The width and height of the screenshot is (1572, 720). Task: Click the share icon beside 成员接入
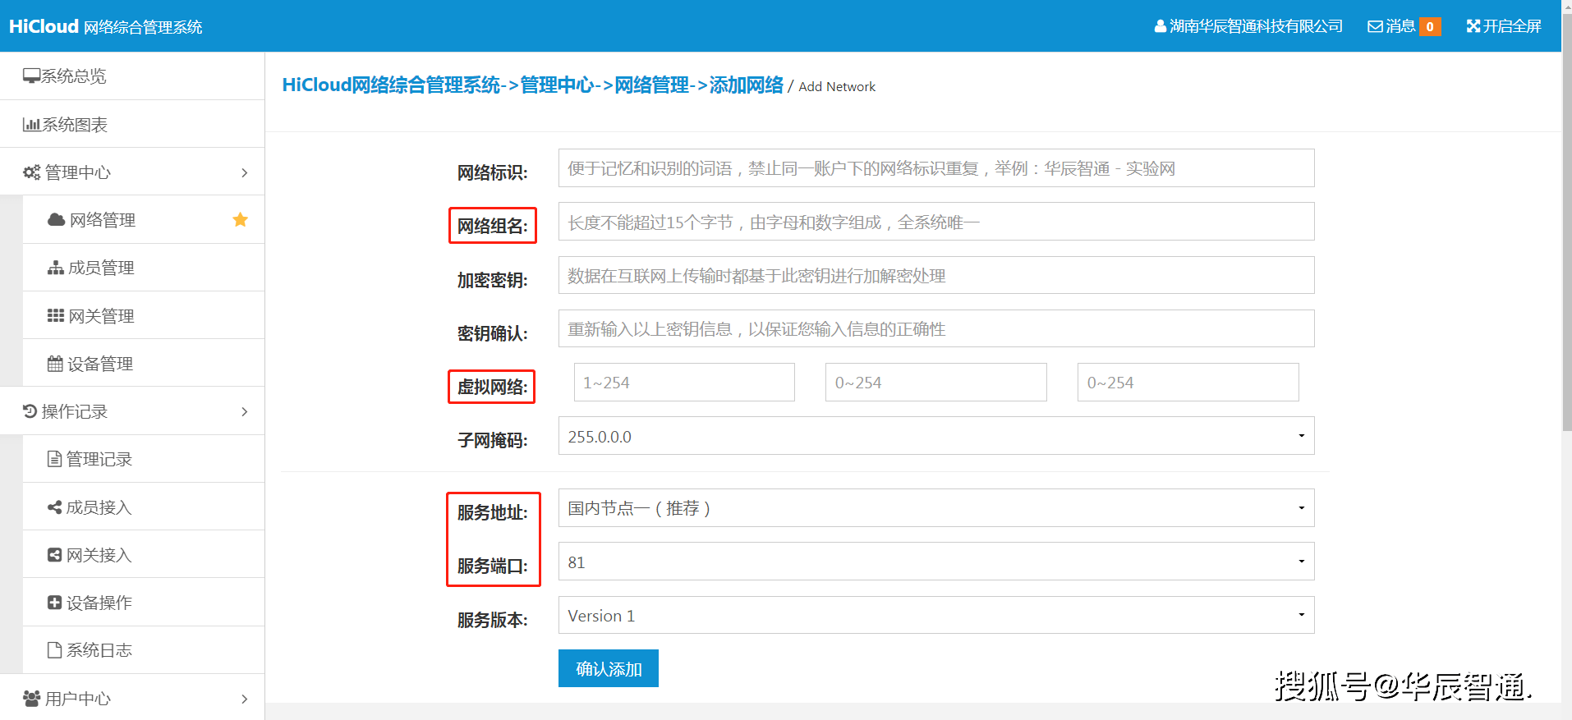click(x=55, y=507)
